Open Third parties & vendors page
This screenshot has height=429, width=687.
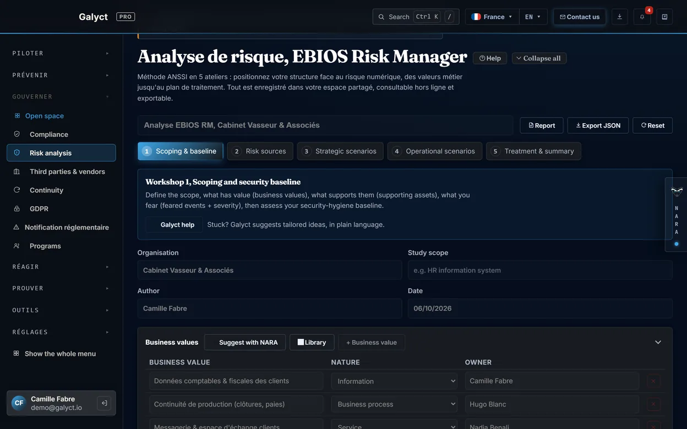click(61, 172)
